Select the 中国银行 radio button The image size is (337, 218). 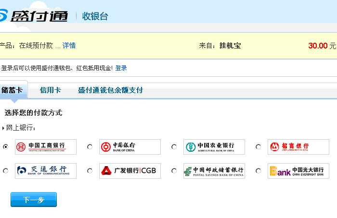(90, 147)
